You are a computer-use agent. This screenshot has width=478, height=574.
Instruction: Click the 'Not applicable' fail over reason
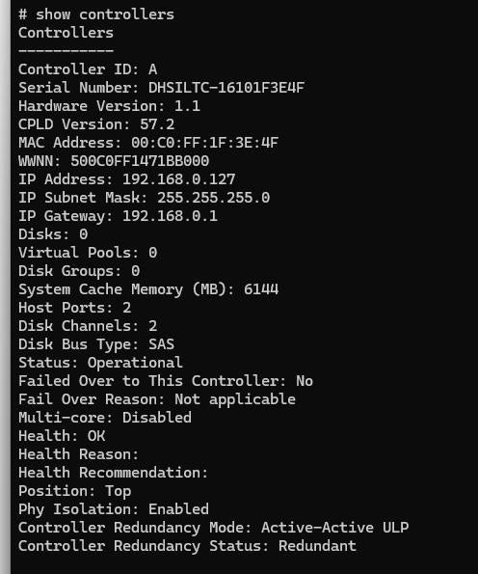pos(235,399)
